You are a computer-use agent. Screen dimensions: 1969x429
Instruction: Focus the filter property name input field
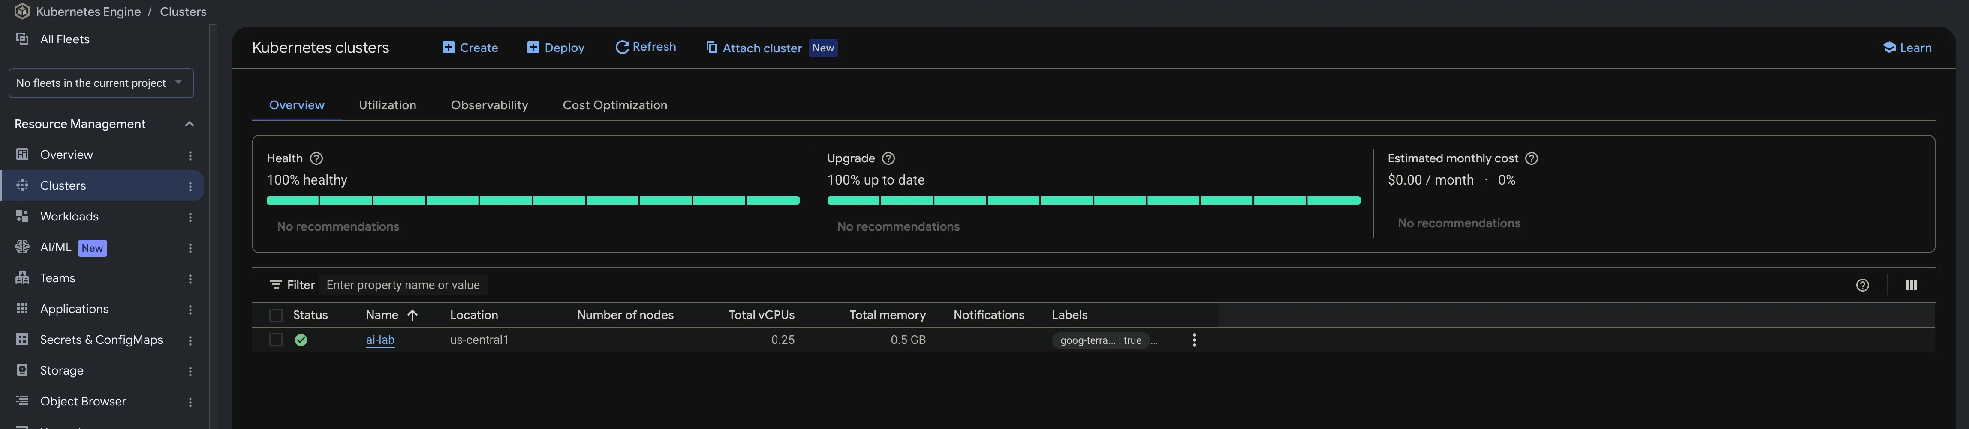coord(403,285)
